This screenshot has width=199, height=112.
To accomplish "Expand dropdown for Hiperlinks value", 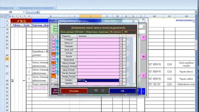I will [121, 84].
